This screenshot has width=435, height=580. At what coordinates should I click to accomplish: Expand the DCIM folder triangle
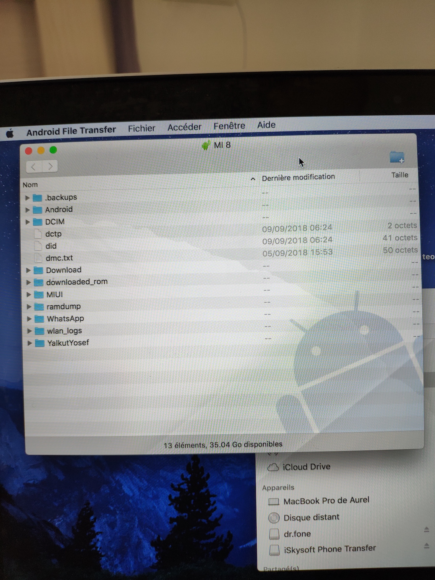pos(28,222)
